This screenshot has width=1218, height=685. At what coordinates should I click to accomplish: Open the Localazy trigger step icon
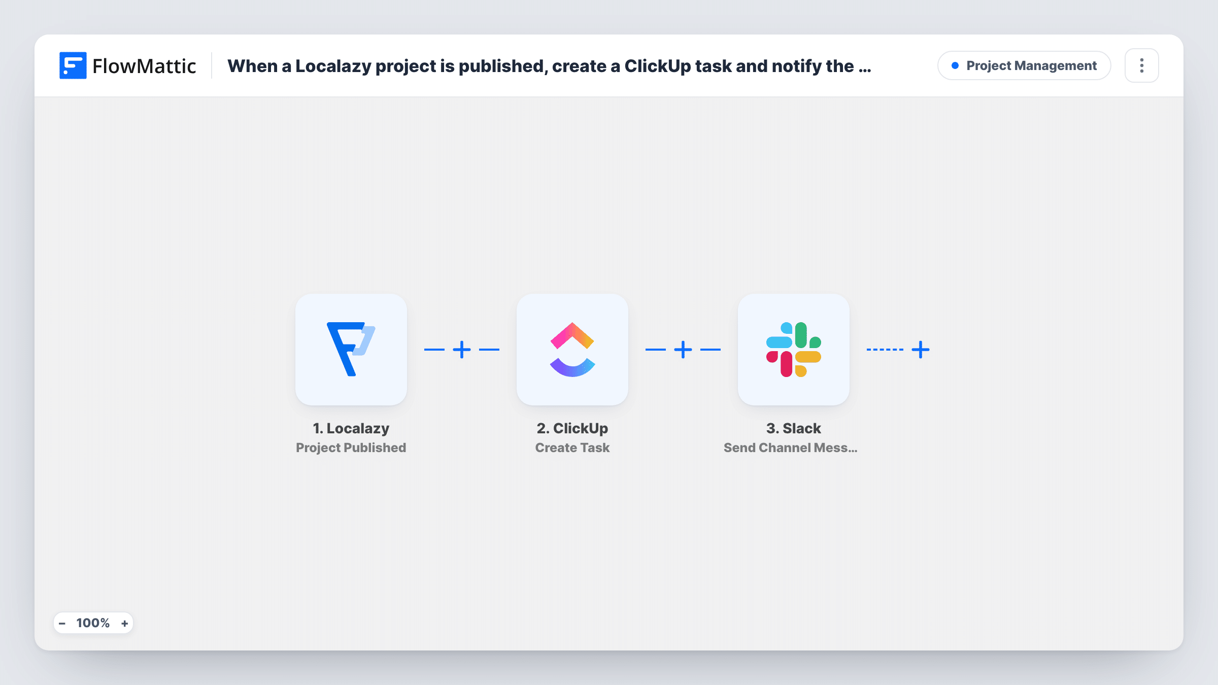351,349
